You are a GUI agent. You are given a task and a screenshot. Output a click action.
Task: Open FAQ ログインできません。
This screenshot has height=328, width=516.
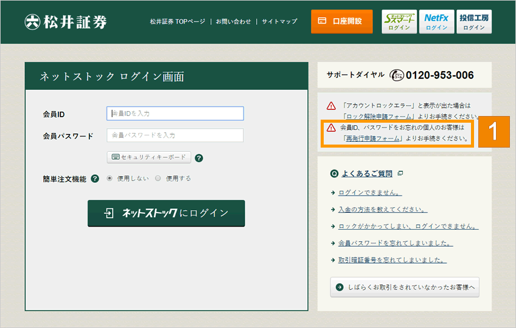[370, 193]
